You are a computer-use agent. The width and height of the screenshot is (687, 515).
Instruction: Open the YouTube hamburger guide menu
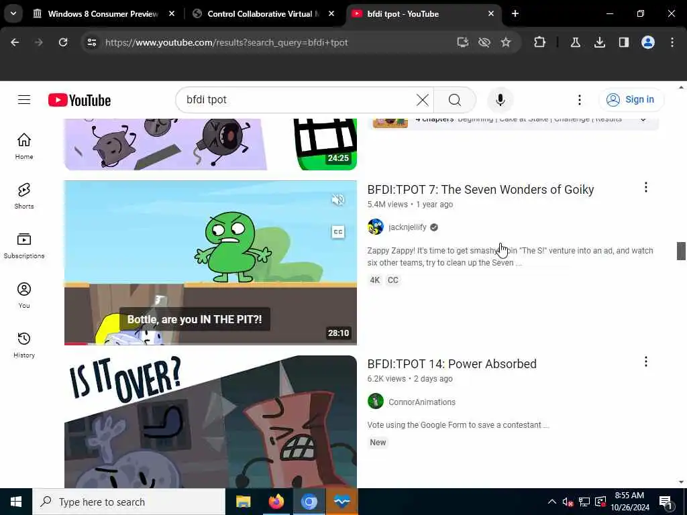click(24, 100)
